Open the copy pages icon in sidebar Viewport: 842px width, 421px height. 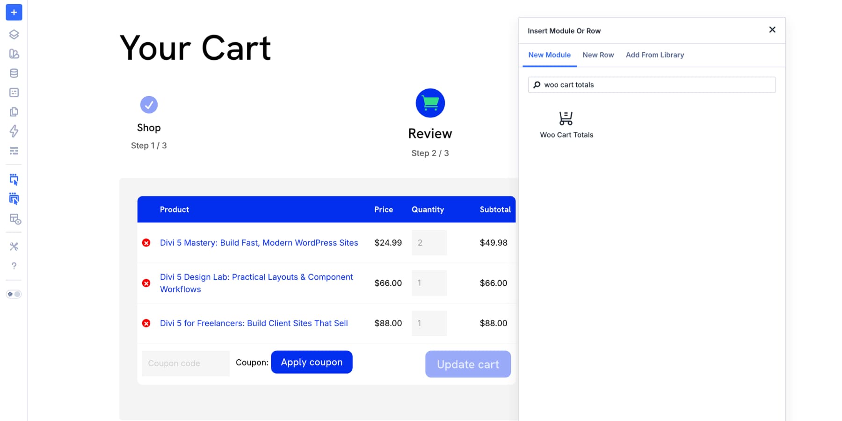point(14,112)
